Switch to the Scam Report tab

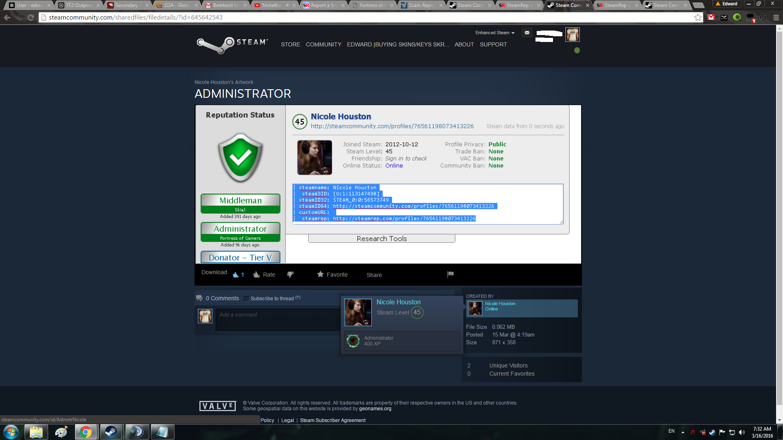(x=421, y=5)
